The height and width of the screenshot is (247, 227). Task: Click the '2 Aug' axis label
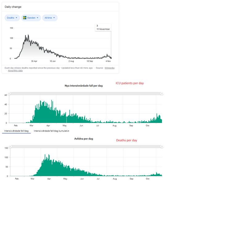pos(71,61)
